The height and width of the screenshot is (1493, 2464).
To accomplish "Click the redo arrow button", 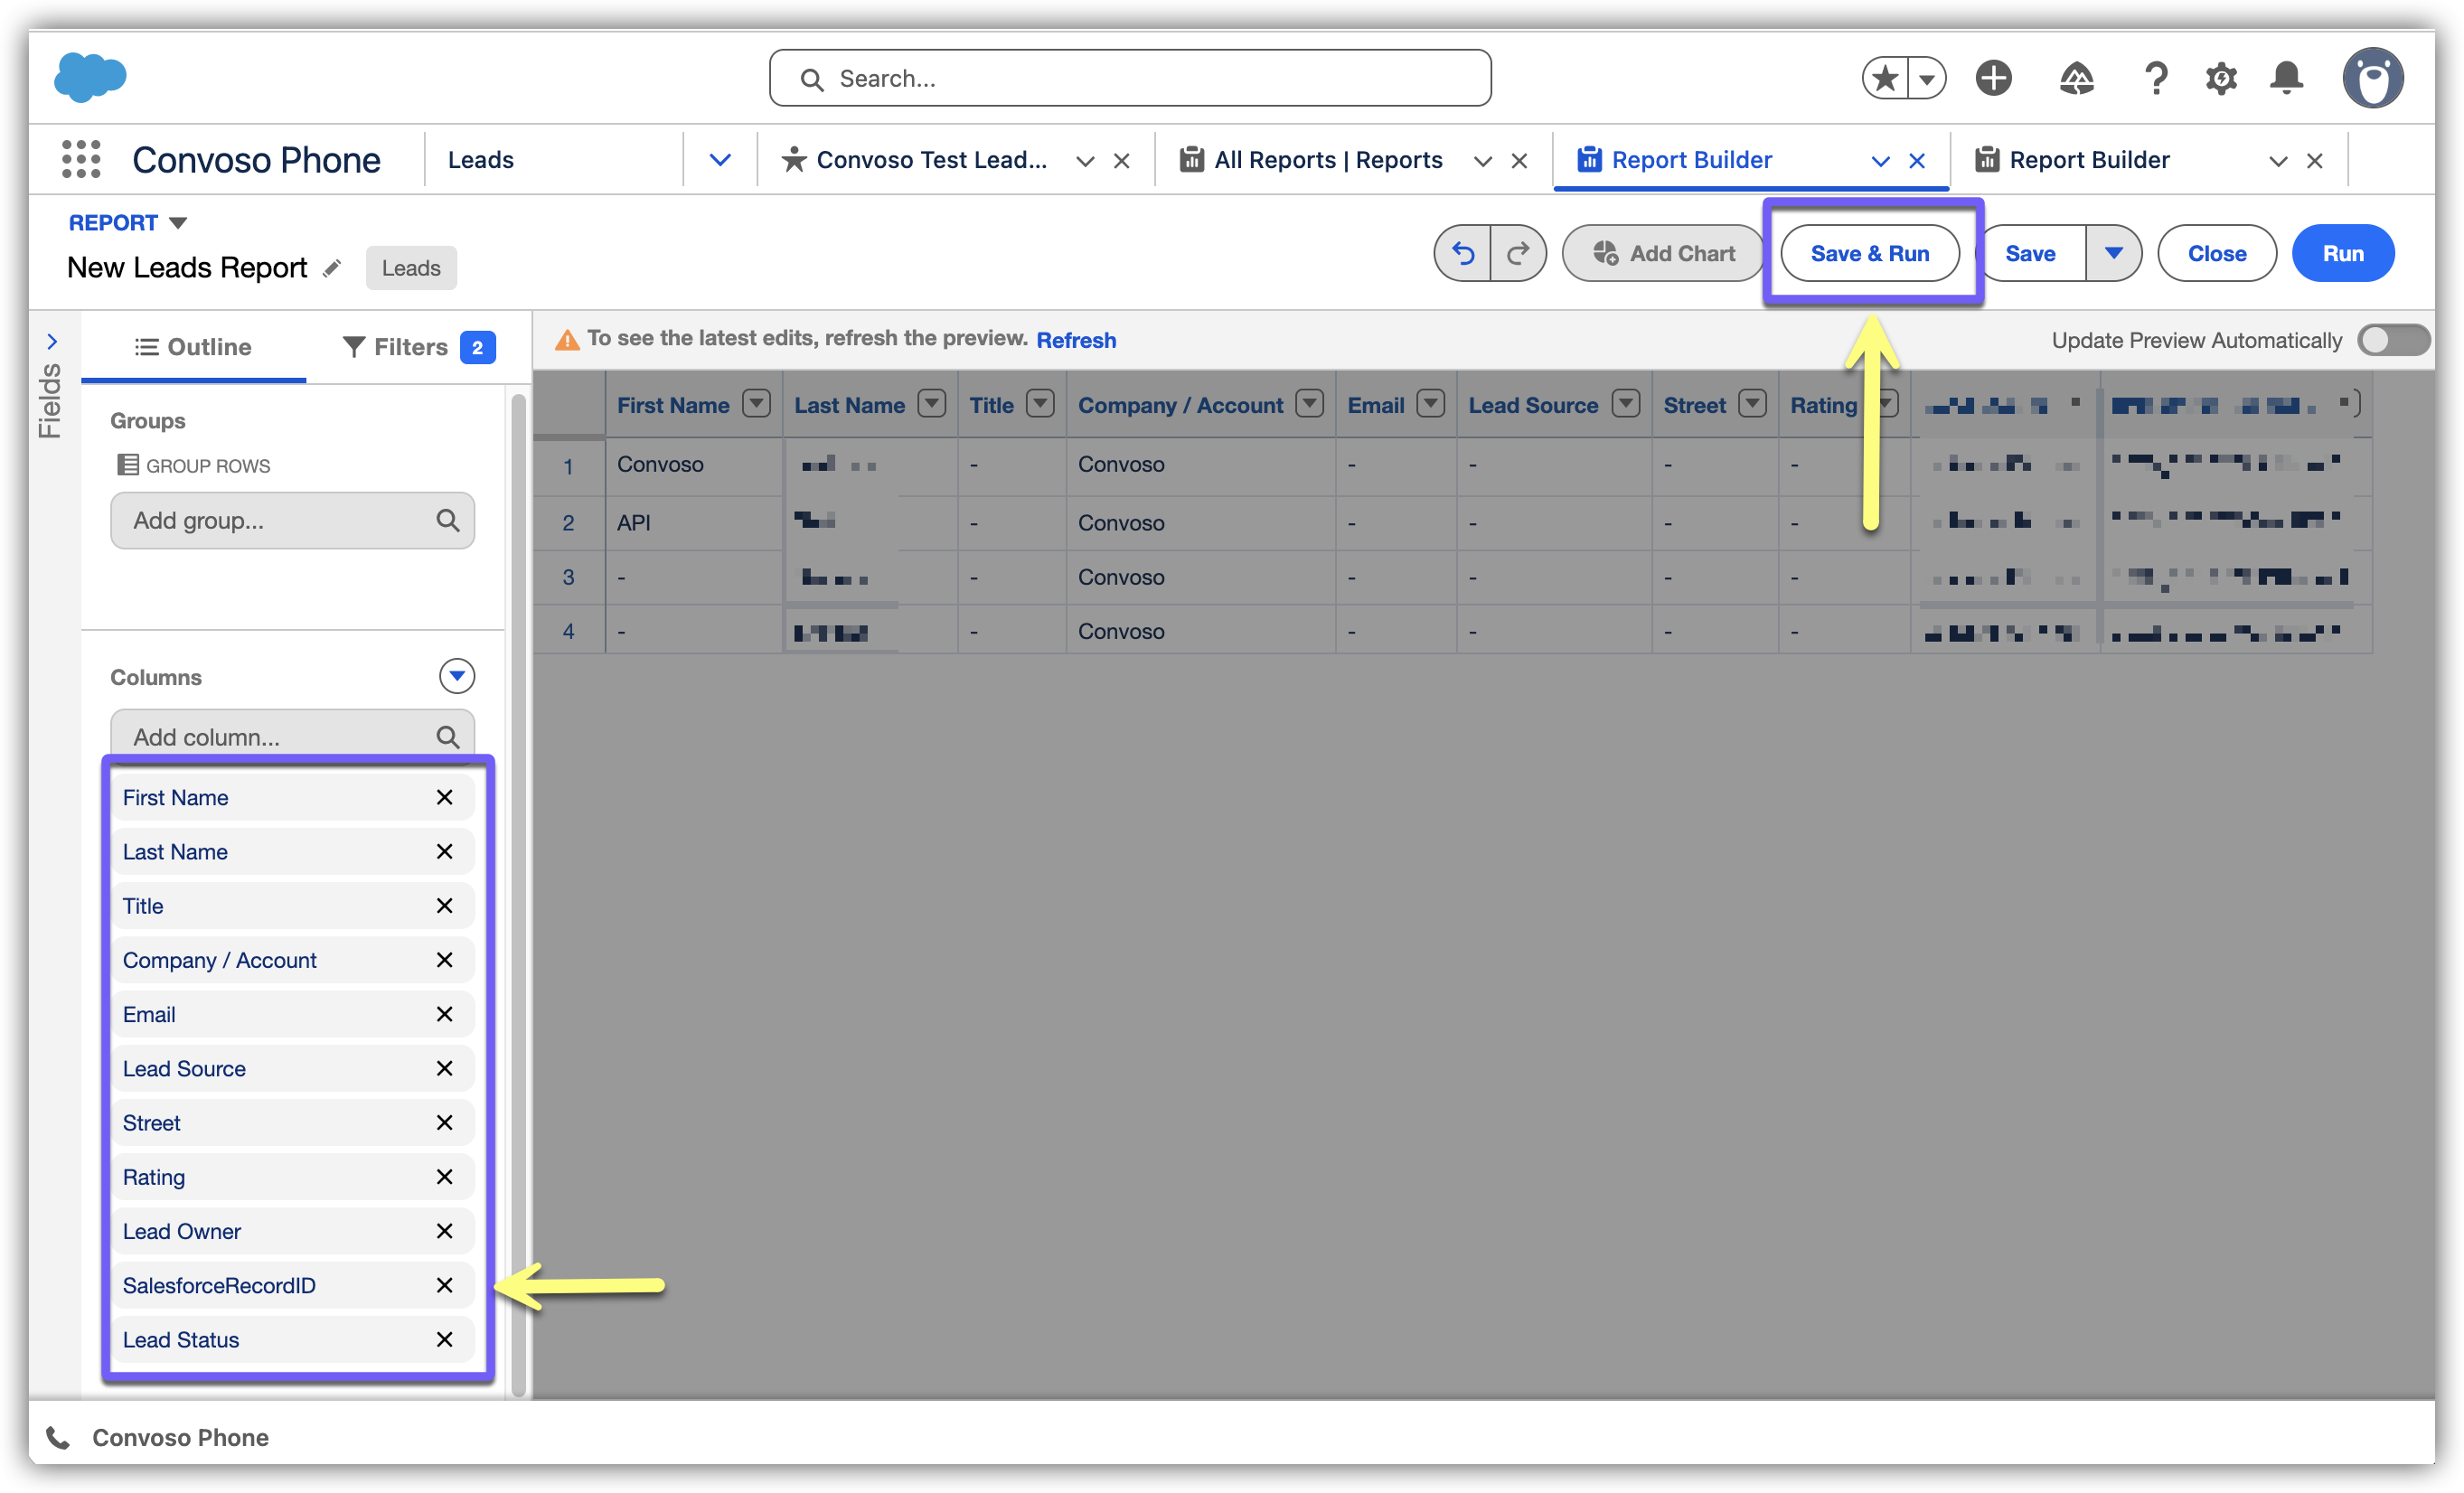I will [x=1517, y=254].
